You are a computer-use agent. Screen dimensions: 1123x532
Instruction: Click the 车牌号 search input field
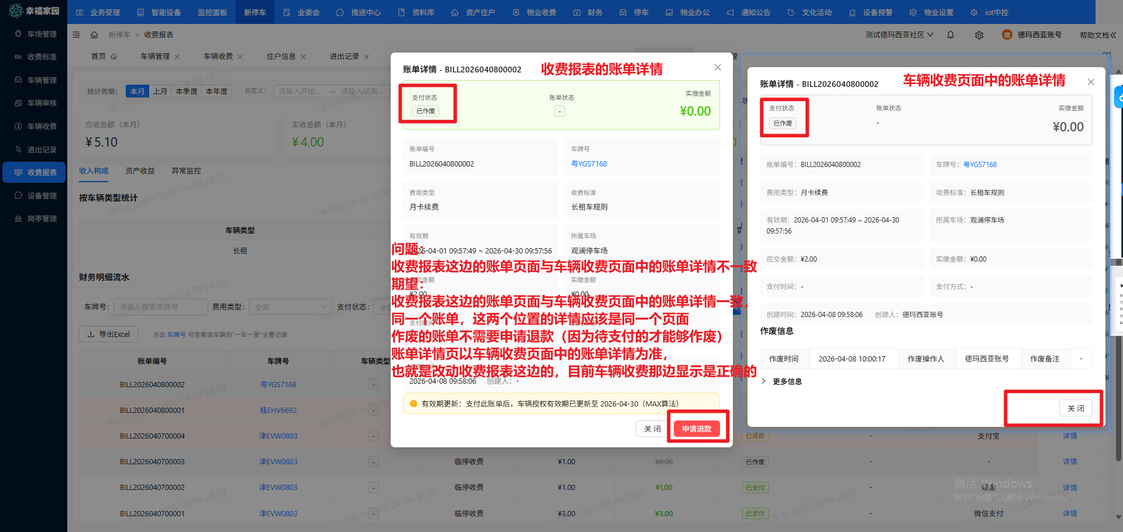click(161, 307)
